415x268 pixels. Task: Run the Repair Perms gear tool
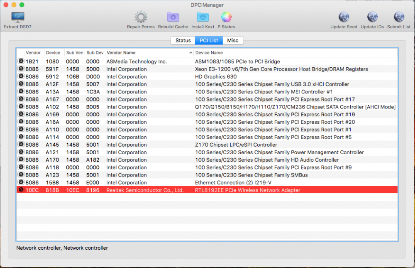click(141, 17)
